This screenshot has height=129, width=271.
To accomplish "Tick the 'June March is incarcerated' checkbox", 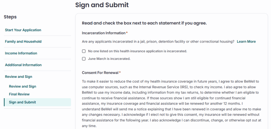I will click(x=84, y=59).
